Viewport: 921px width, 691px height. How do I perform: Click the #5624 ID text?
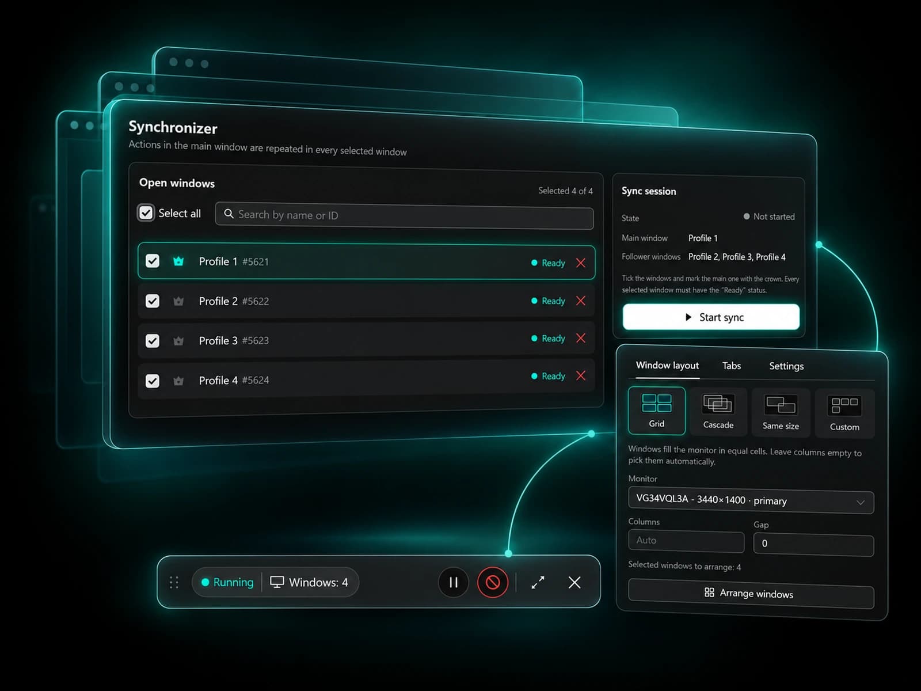(256, 380)
